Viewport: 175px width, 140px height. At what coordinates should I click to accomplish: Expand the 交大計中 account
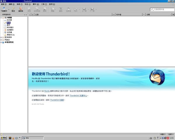pos(1,37)
